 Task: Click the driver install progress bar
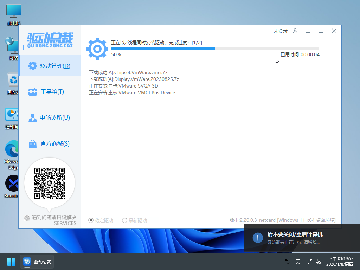click(215, 49)
